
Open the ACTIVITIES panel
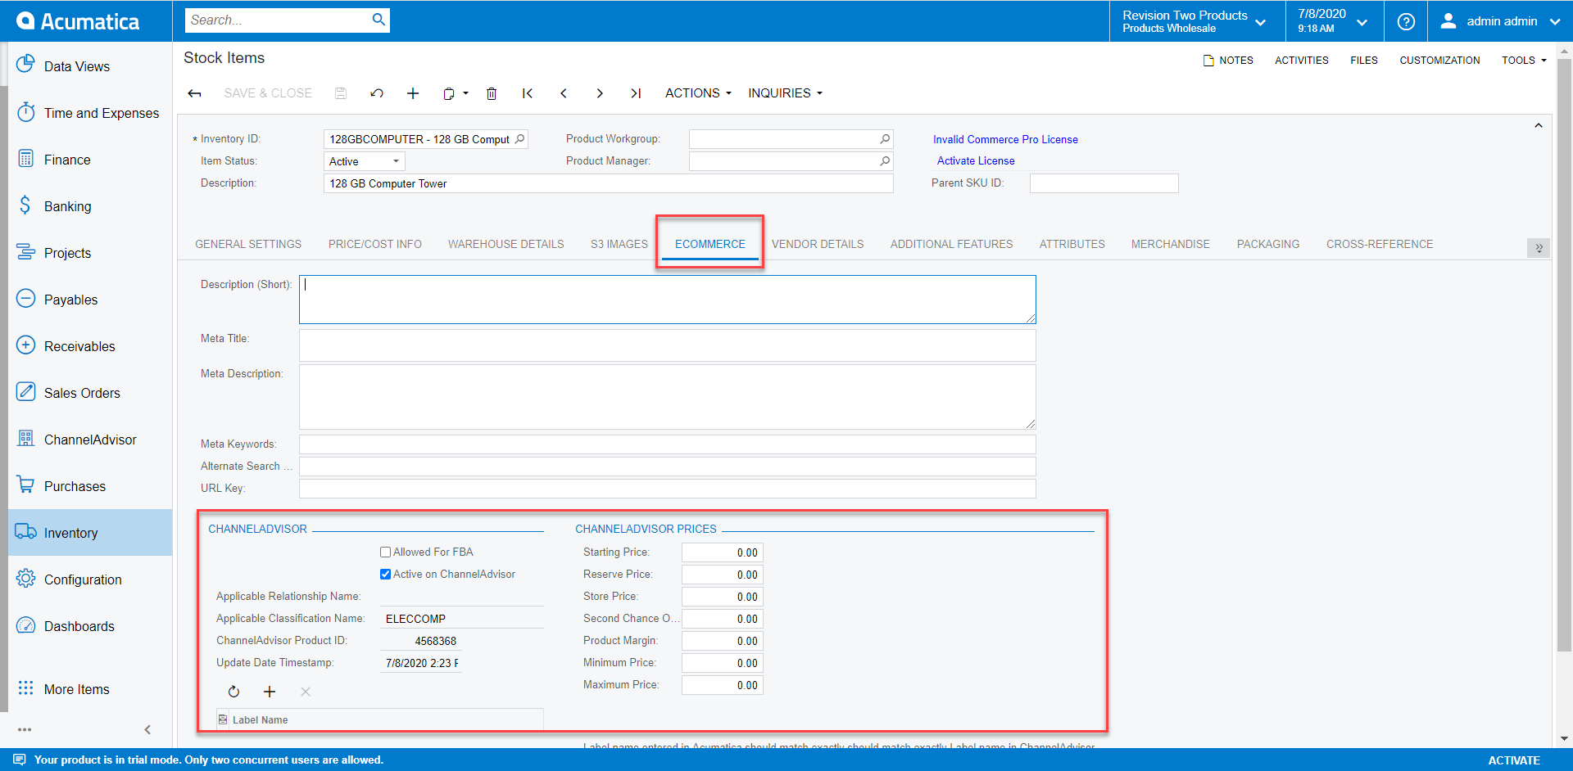tap(1302, 61)
